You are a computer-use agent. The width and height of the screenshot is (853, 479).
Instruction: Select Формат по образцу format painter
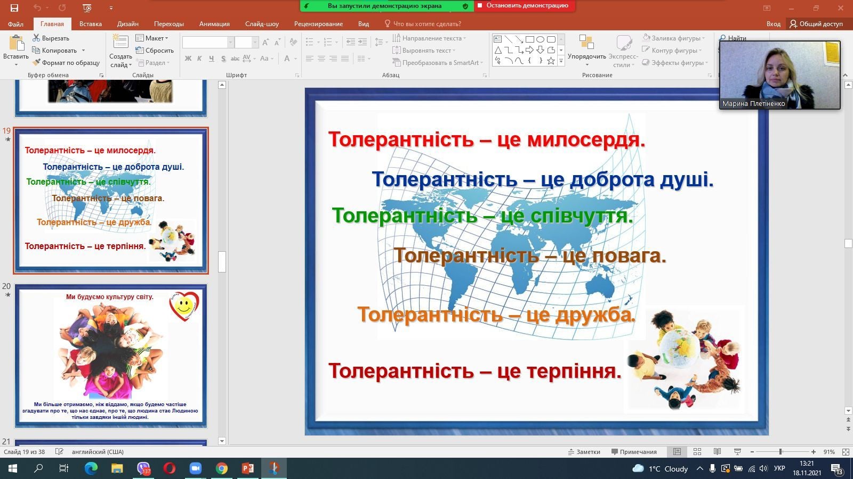pos(66,63)
